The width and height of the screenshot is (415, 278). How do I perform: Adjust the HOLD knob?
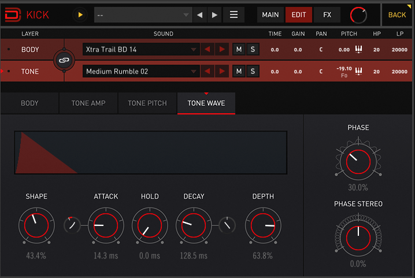150,225
